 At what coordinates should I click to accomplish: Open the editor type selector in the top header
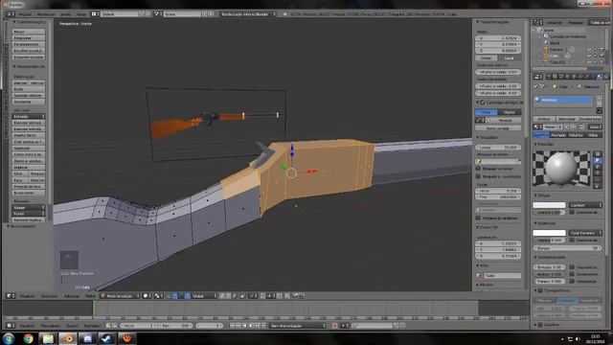click(10, 13)
